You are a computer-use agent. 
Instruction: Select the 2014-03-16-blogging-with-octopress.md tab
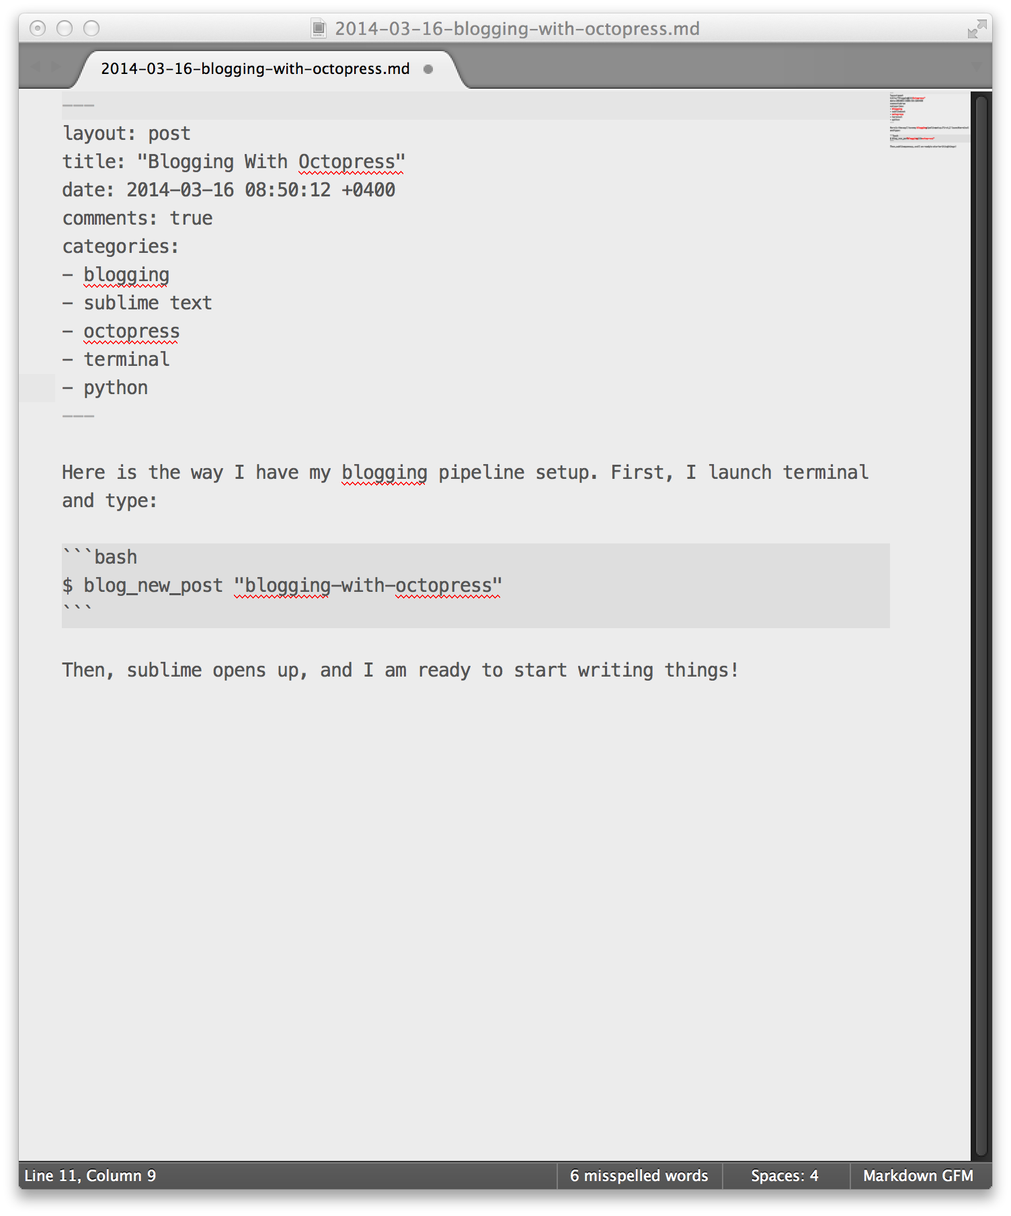269,69
